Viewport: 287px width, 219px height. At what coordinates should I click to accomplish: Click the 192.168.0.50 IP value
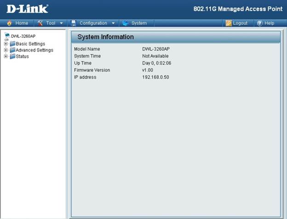(155, 77)
